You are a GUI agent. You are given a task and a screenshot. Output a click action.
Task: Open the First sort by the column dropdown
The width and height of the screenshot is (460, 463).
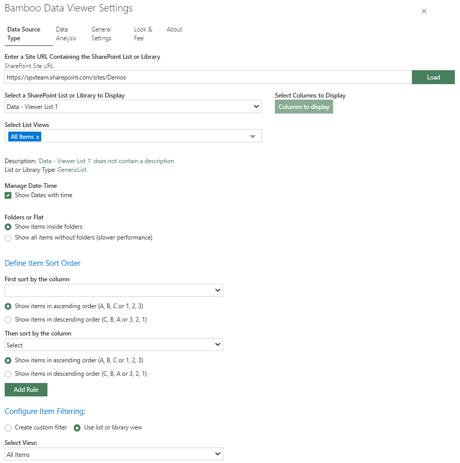tap(114, 290)
